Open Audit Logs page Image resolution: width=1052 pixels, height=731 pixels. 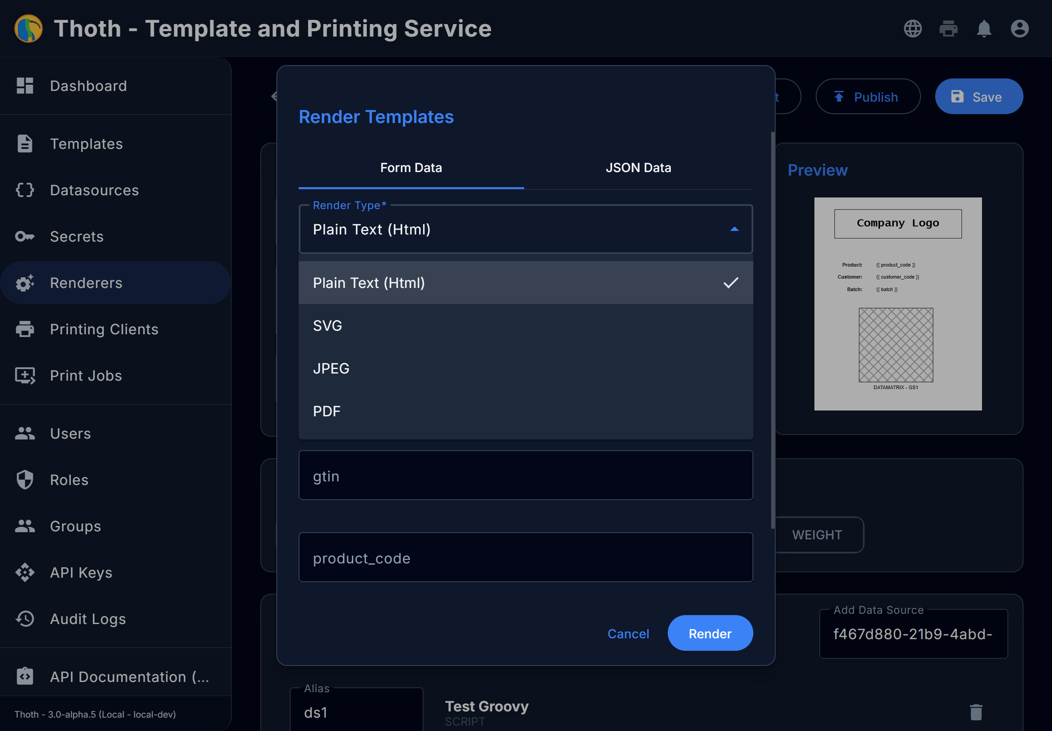115,618
